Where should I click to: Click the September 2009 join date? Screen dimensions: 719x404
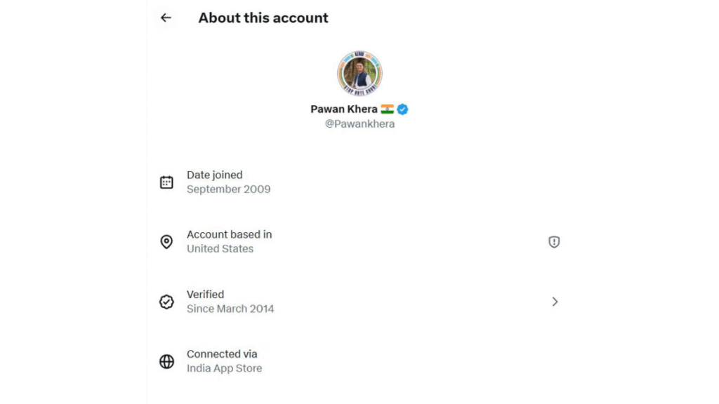pos(228,189)
